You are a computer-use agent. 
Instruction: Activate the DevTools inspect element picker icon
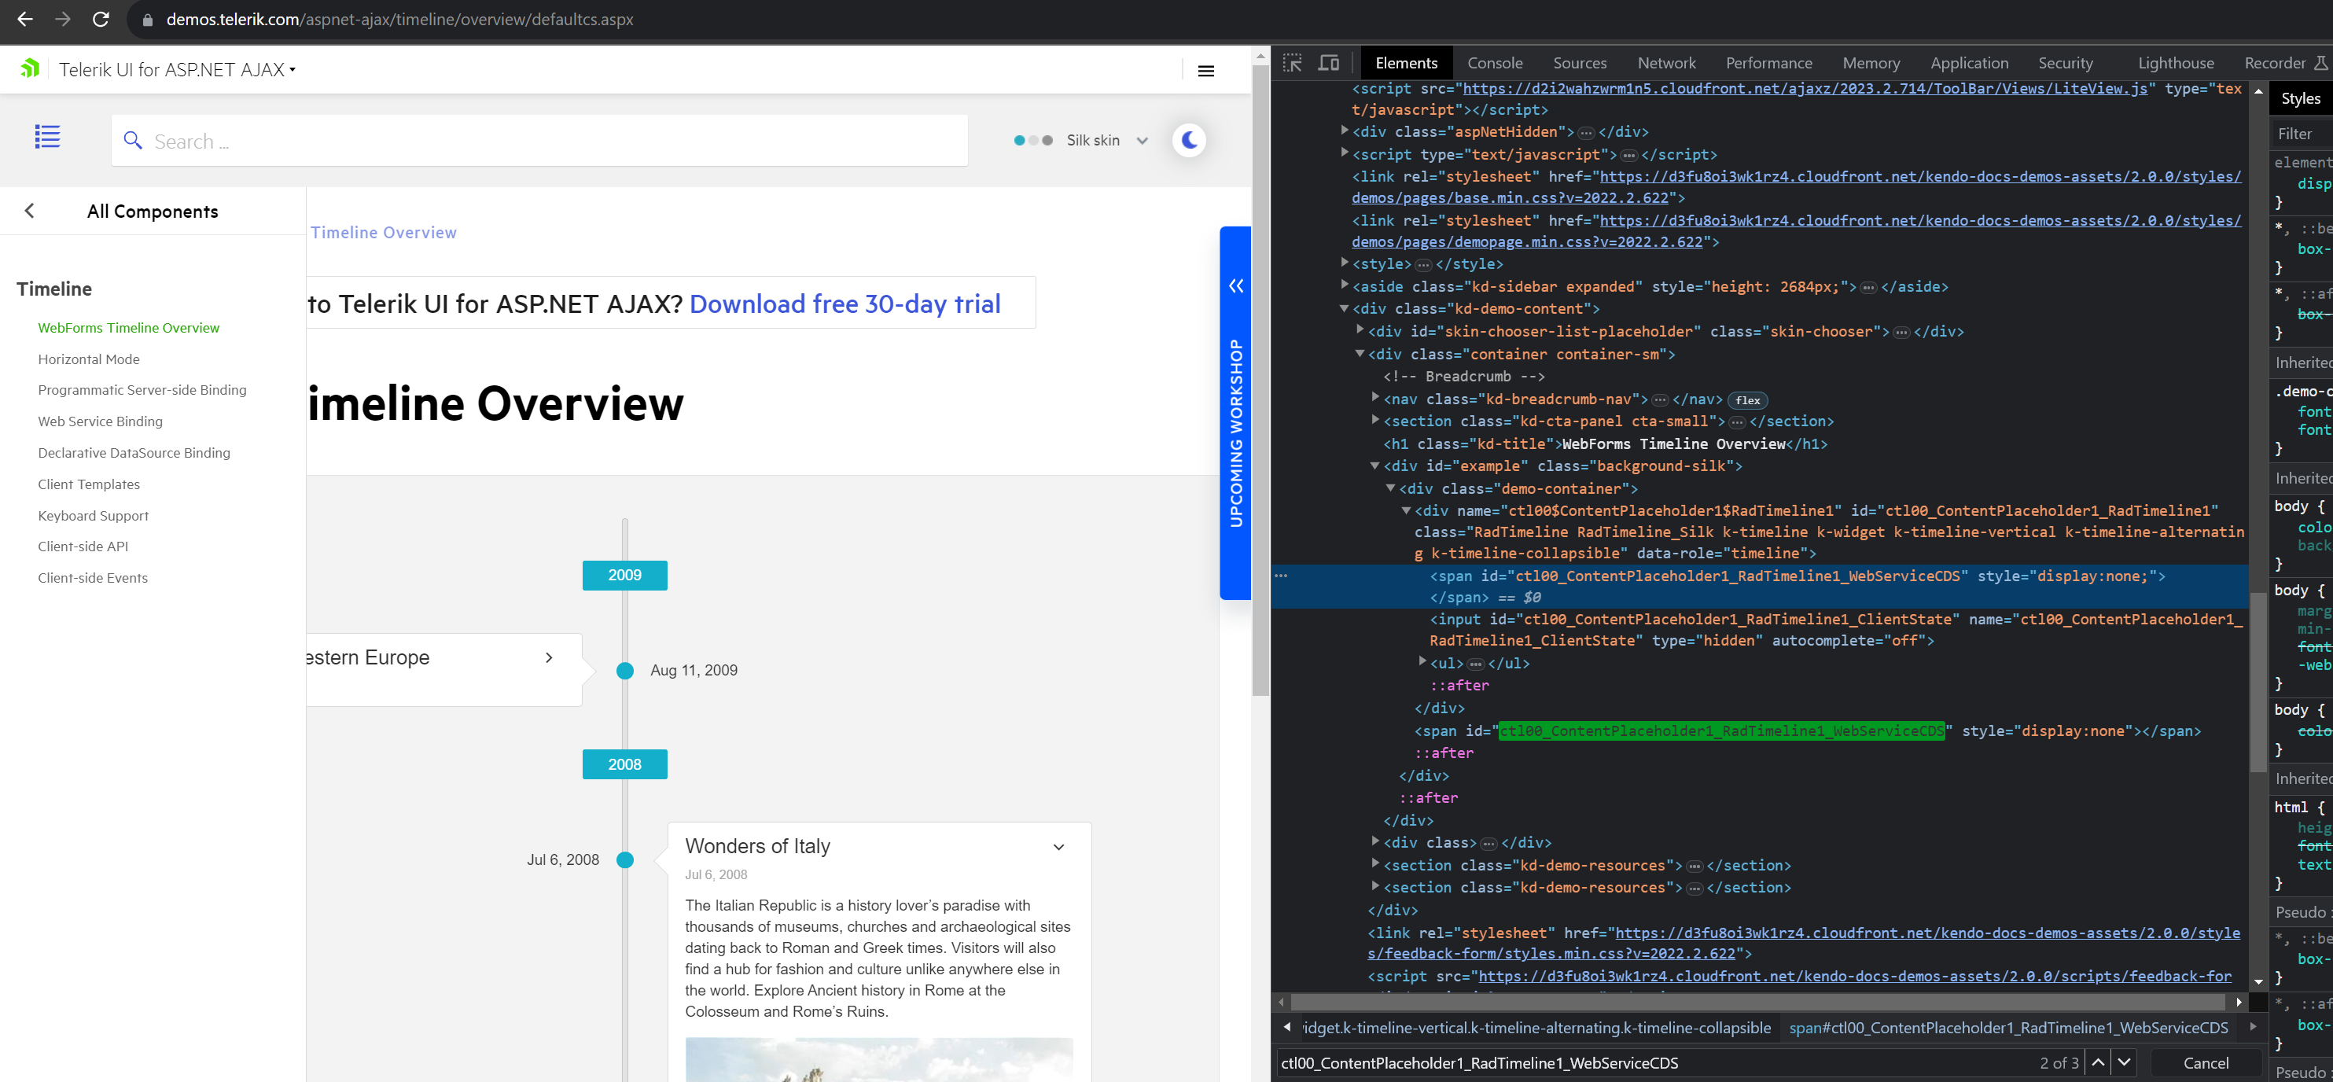[1293, 64]
